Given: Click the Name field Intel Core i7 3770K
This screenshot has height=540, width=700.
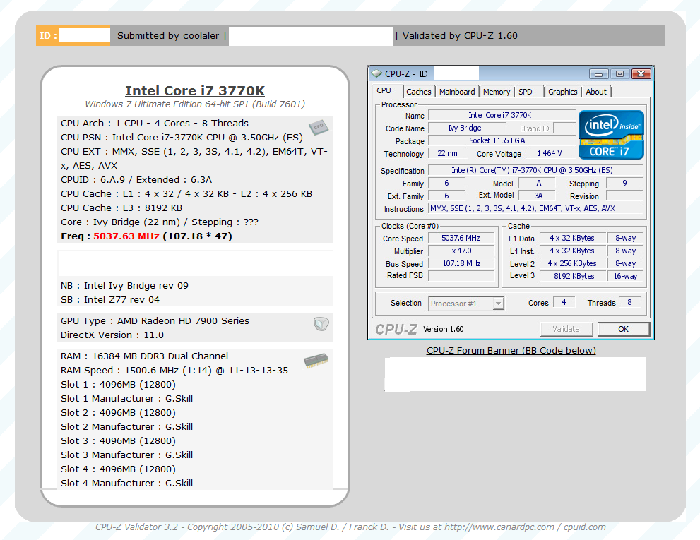Looking at the screenshot, I should (x=502, y=115).
